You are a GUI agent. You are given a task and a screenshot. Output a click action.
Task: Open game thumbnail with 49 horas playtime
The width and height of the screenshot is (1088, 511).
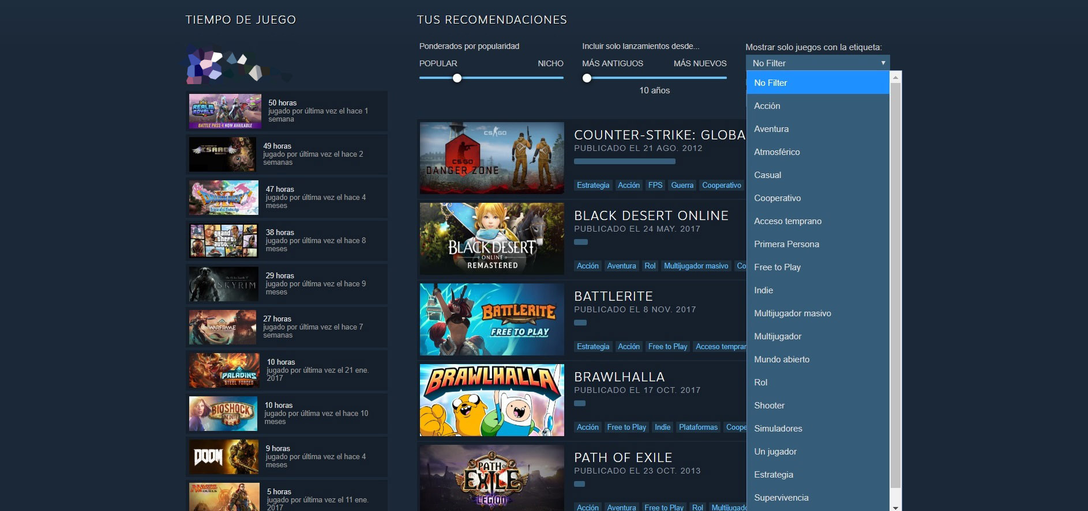click(222, 154)
